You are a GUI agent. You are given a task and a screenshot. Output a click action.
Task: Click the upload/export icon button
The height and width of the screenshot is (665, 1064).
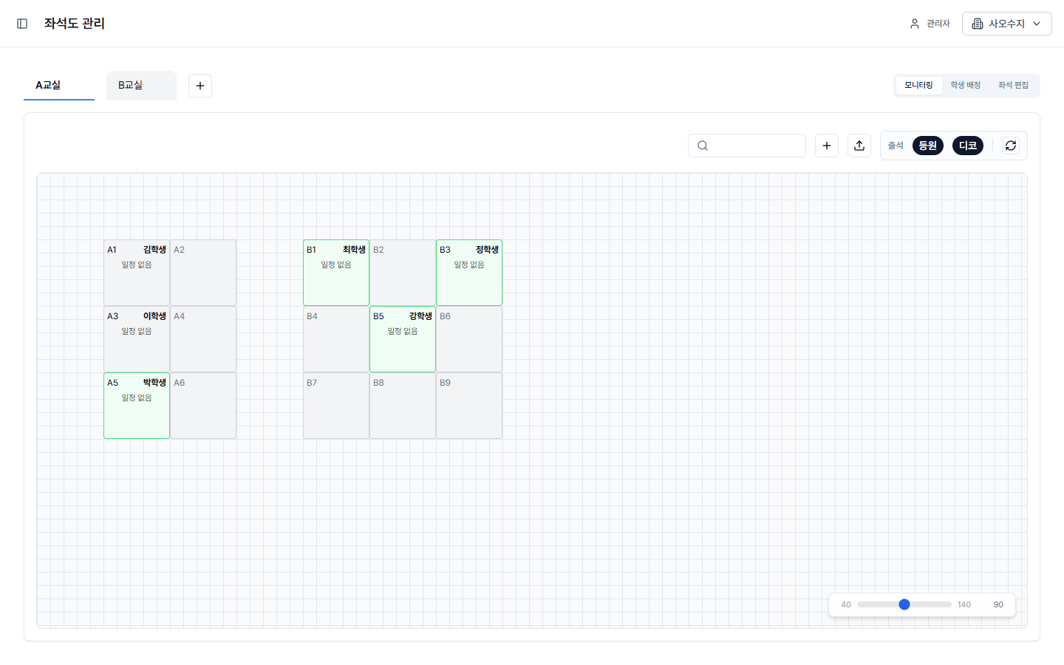pyautogui.click(x=859, y=146)
